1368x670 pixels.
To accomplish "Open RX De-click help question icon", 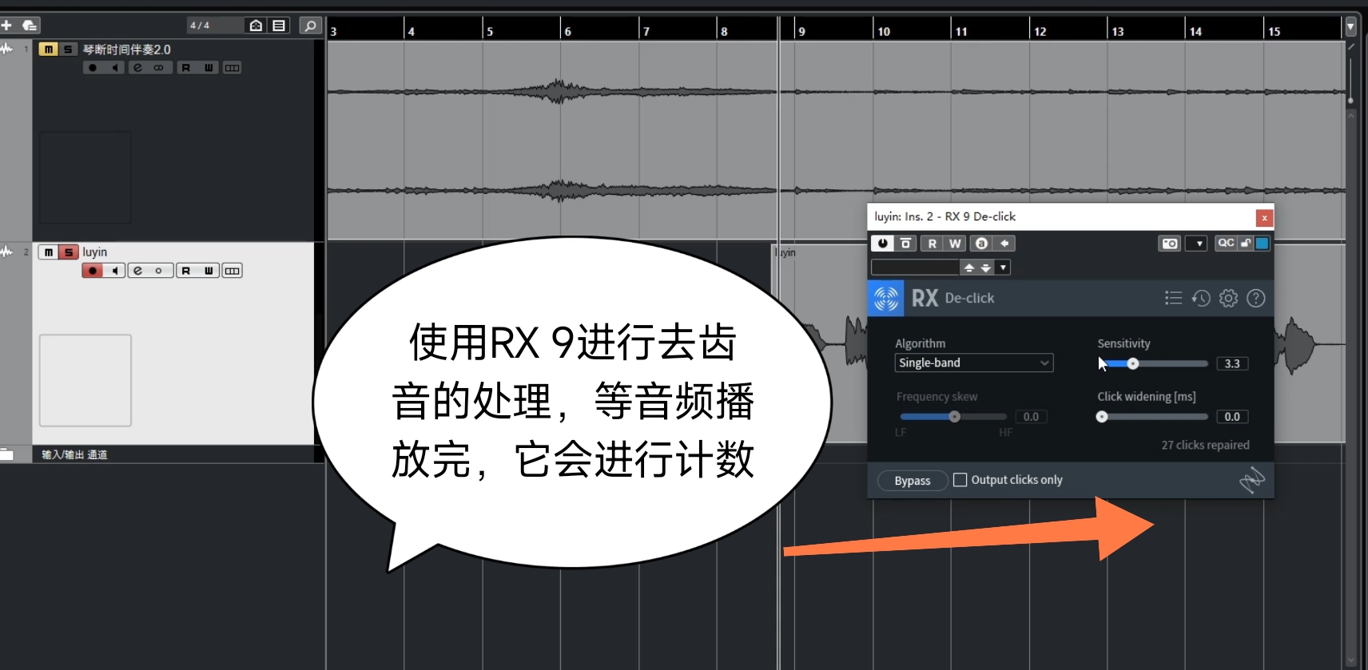I will point(1256,298).
